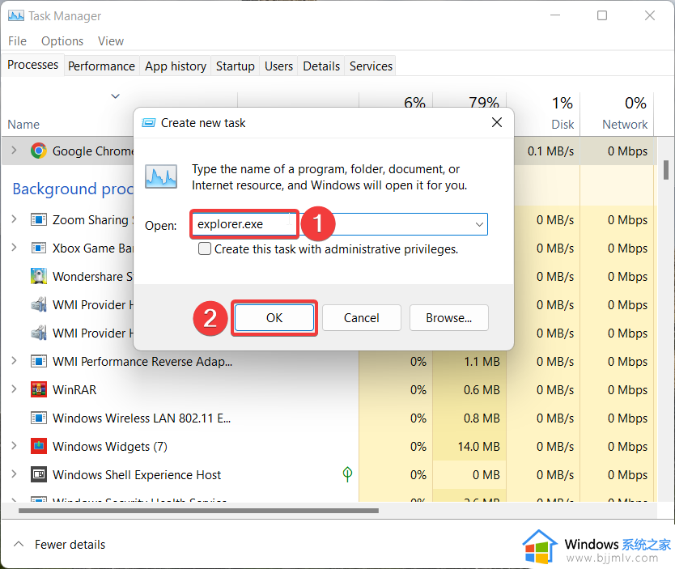Click the first WMI Provider Host icon
Viewport: 675px width, 569px height.
[39, 304]
